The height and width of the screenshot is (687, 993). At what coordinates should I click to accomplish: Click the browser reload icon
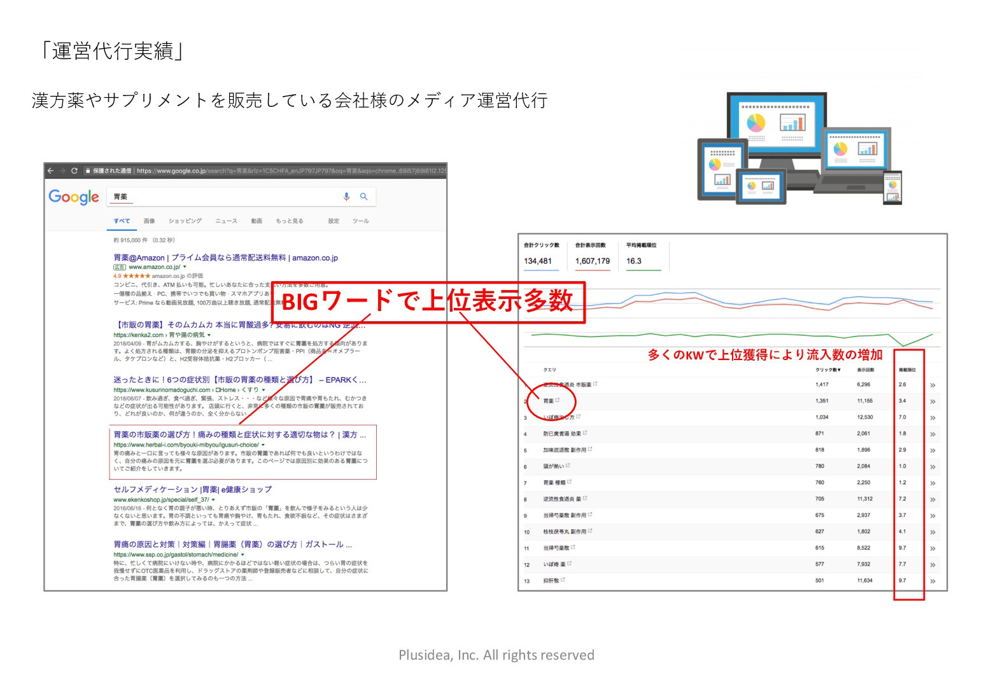[x=74, y=170]
